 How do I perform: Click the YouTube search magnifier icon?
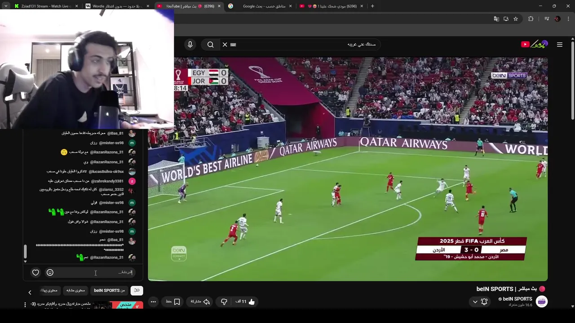(x=210, y=44)
